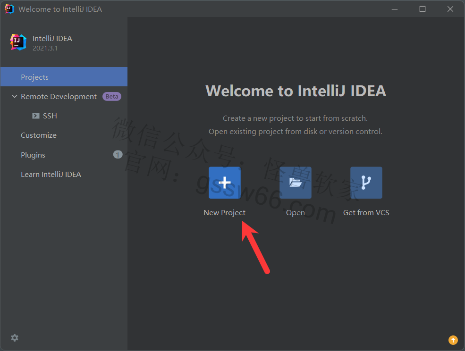This screenshot has height=351, width=465.
Task: Select the Remote Development item label
Action: tap(59, 96)
